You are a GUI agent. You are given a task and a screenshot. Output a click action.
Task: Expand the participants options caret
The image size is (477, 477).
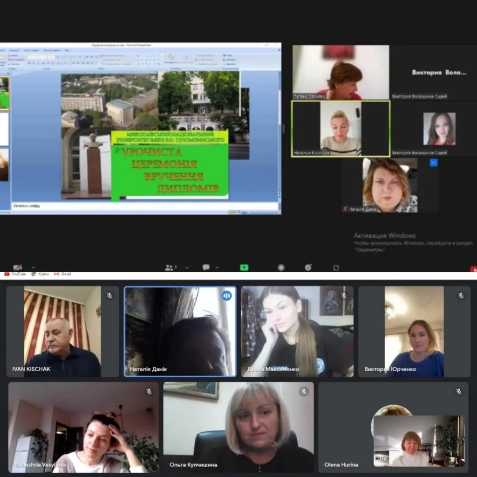click(x=187, y=268)
